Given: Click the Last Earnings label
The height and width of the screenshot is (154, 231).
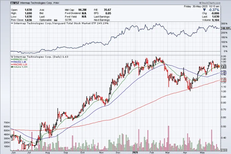Looking at the screenshot, I should click(102, 17).
